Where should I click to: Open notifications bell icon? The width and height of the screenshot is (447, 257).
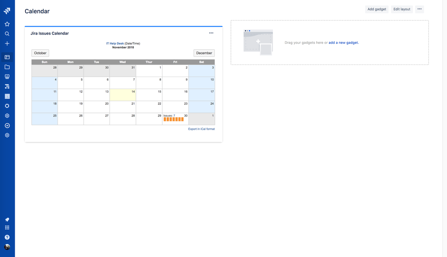pyautogui.click(x=7, y=219)
